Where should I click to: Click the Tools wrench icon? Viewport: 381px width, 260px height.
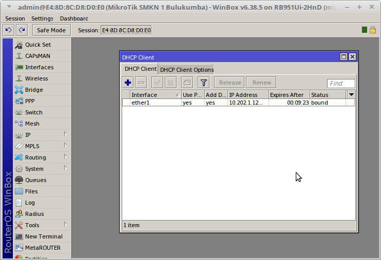click(18, 225)
